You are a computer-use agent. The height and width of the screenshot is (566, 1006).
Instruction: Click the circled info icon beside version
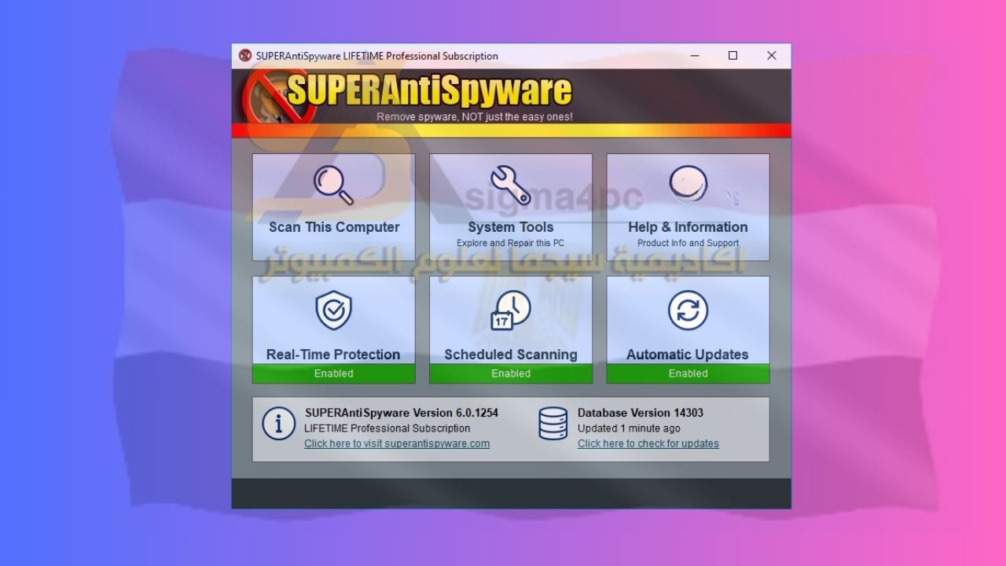(278, 424)
